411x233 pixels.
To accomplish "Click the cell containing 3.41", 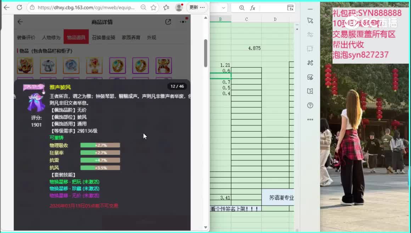I will [x=220, y=198].
